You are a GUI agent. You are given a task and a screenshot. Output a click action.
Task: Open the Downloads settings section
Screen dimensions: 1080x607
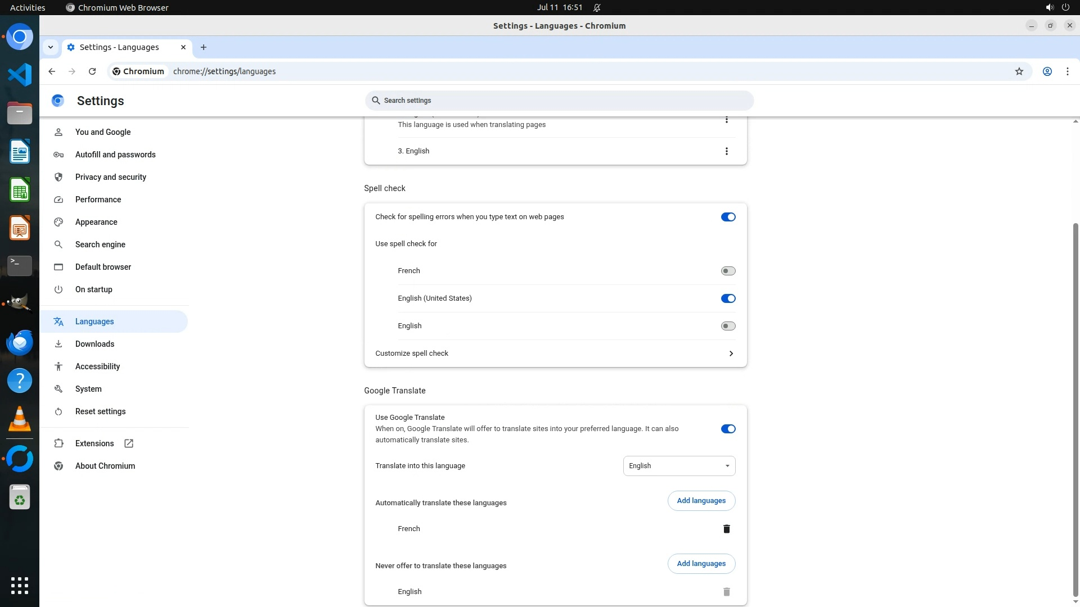point(94,344)
